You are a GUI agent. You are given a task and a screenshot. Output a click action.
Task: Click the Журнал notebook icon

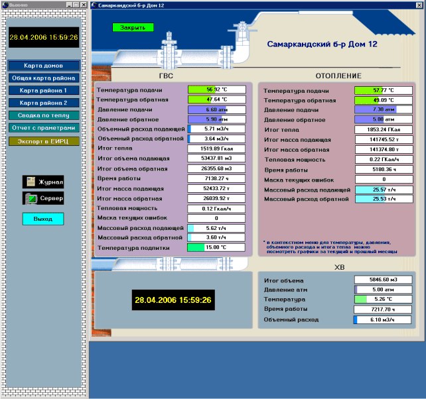(x=30, y=182)
